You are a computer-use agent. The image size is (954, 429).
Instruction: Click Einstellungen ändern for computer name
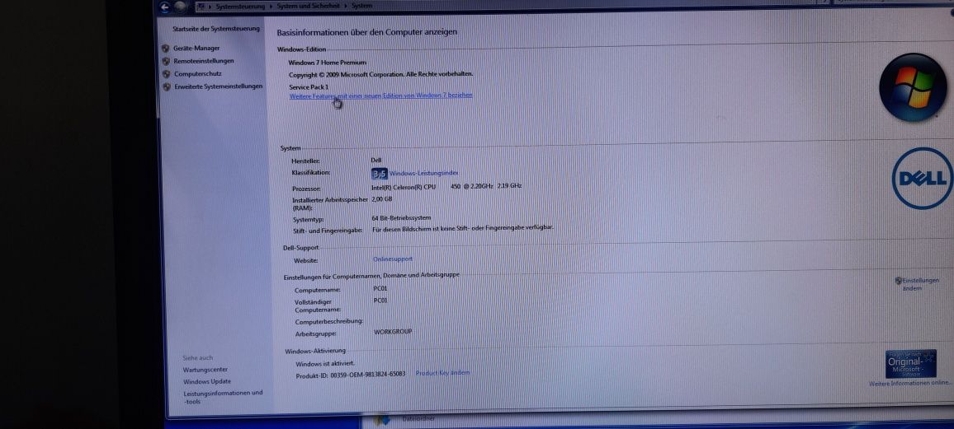pos(920,284)
